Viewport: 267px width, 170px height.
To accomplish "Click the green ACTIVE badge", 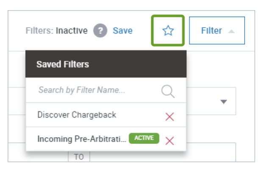I will tap(144, 138).
